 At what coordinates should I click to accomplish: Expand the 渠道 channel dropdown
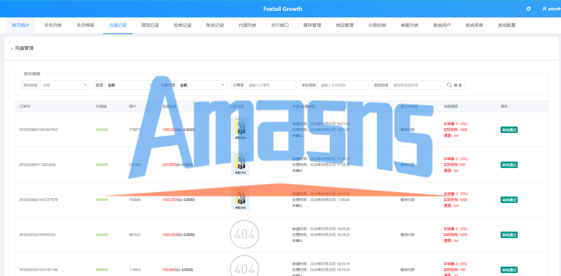pos(130,85)
